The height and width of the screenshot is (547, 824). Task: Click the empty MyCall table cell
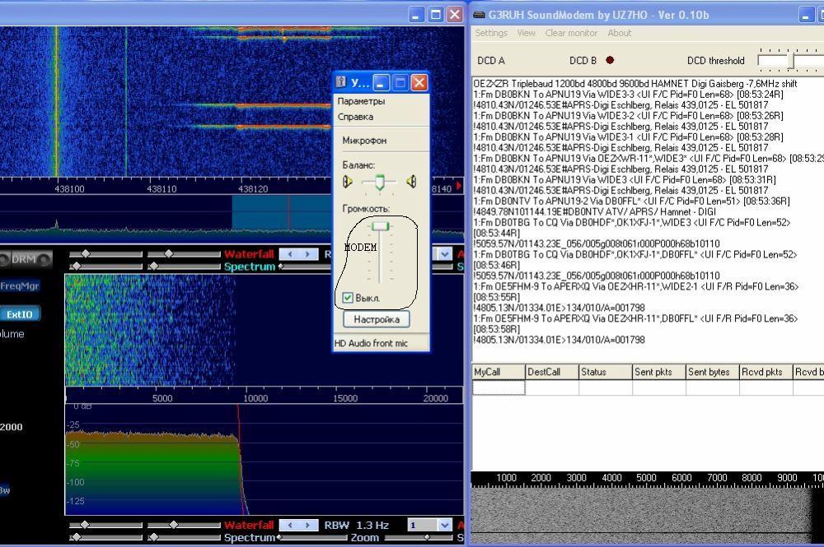[x=498, y=387]
